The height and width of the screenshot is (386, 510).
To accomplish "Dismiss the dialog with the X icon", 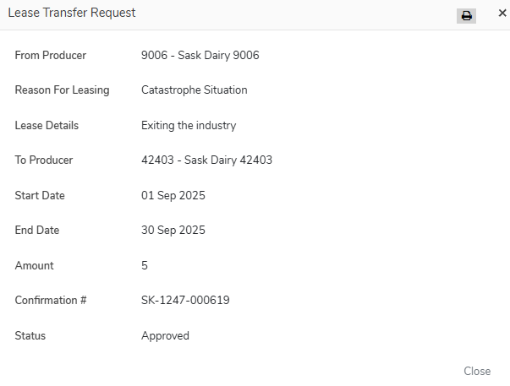I will [x=502, y=14].
